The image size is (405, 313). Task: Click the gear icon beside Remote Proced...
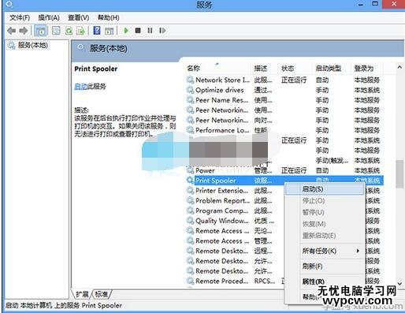[x=190, y=281]
